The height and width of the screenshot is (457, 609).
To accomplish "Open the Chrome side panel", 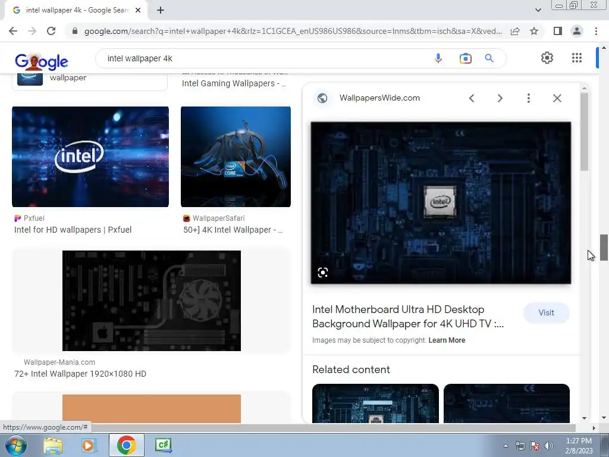I will coord(558,31).
